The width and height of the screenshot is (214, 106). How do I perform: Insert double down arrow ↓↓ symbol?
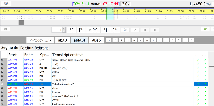click(x=160, y=40)
